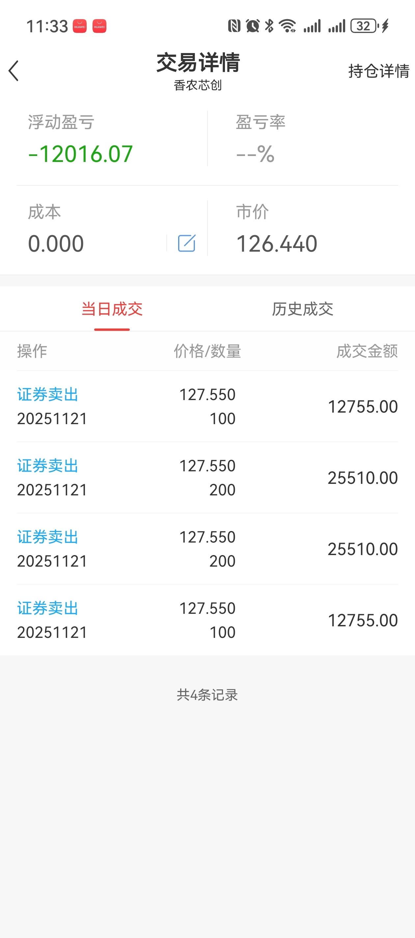This screenshot has height=938, width=415.
Task: Open the first 证券卖出 record
Action: pyautogui.click(x=207, y=406)
